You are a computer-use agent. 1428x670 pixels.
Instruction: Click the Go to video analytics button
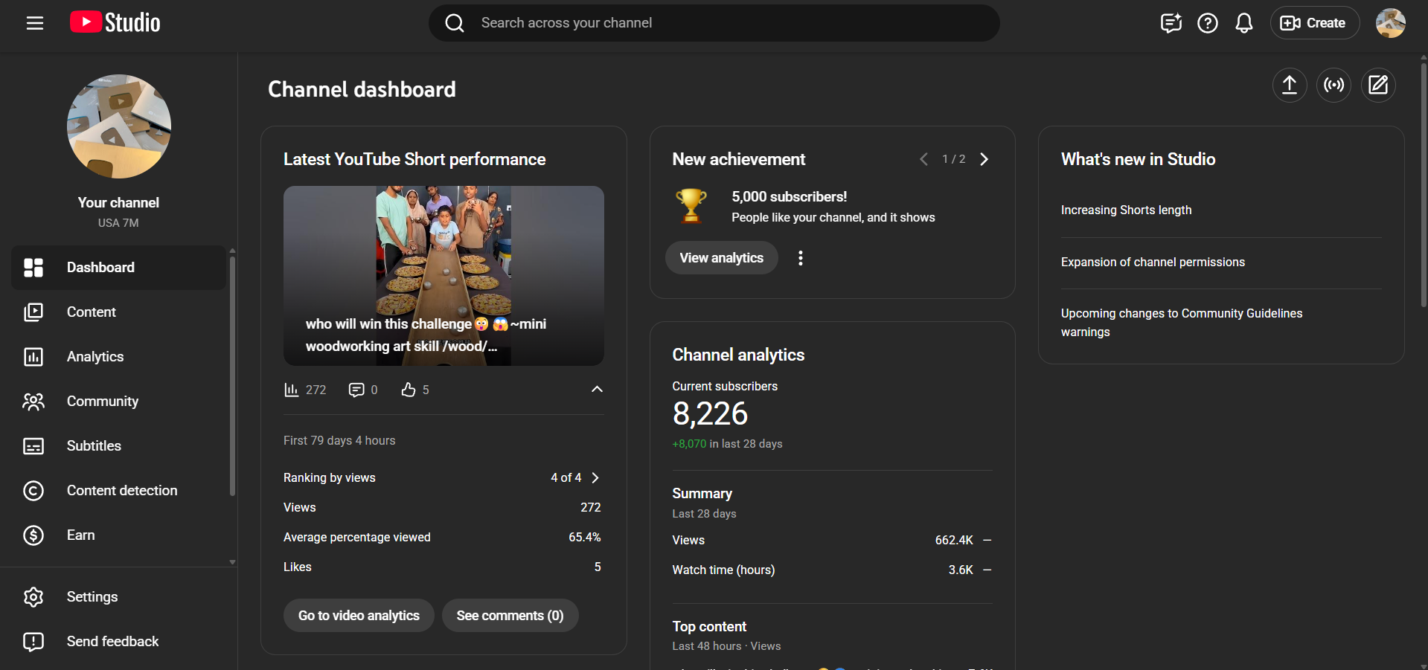click(x=359, y=616)
